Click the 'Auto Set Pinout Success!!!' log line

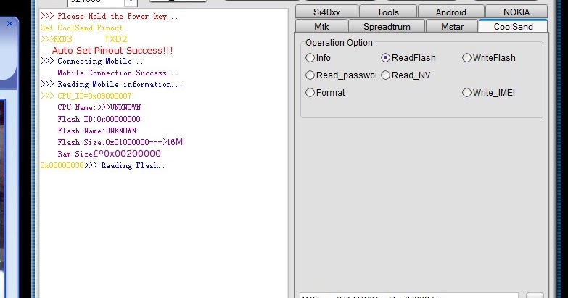pyautogui.click(x=112, y=50)
